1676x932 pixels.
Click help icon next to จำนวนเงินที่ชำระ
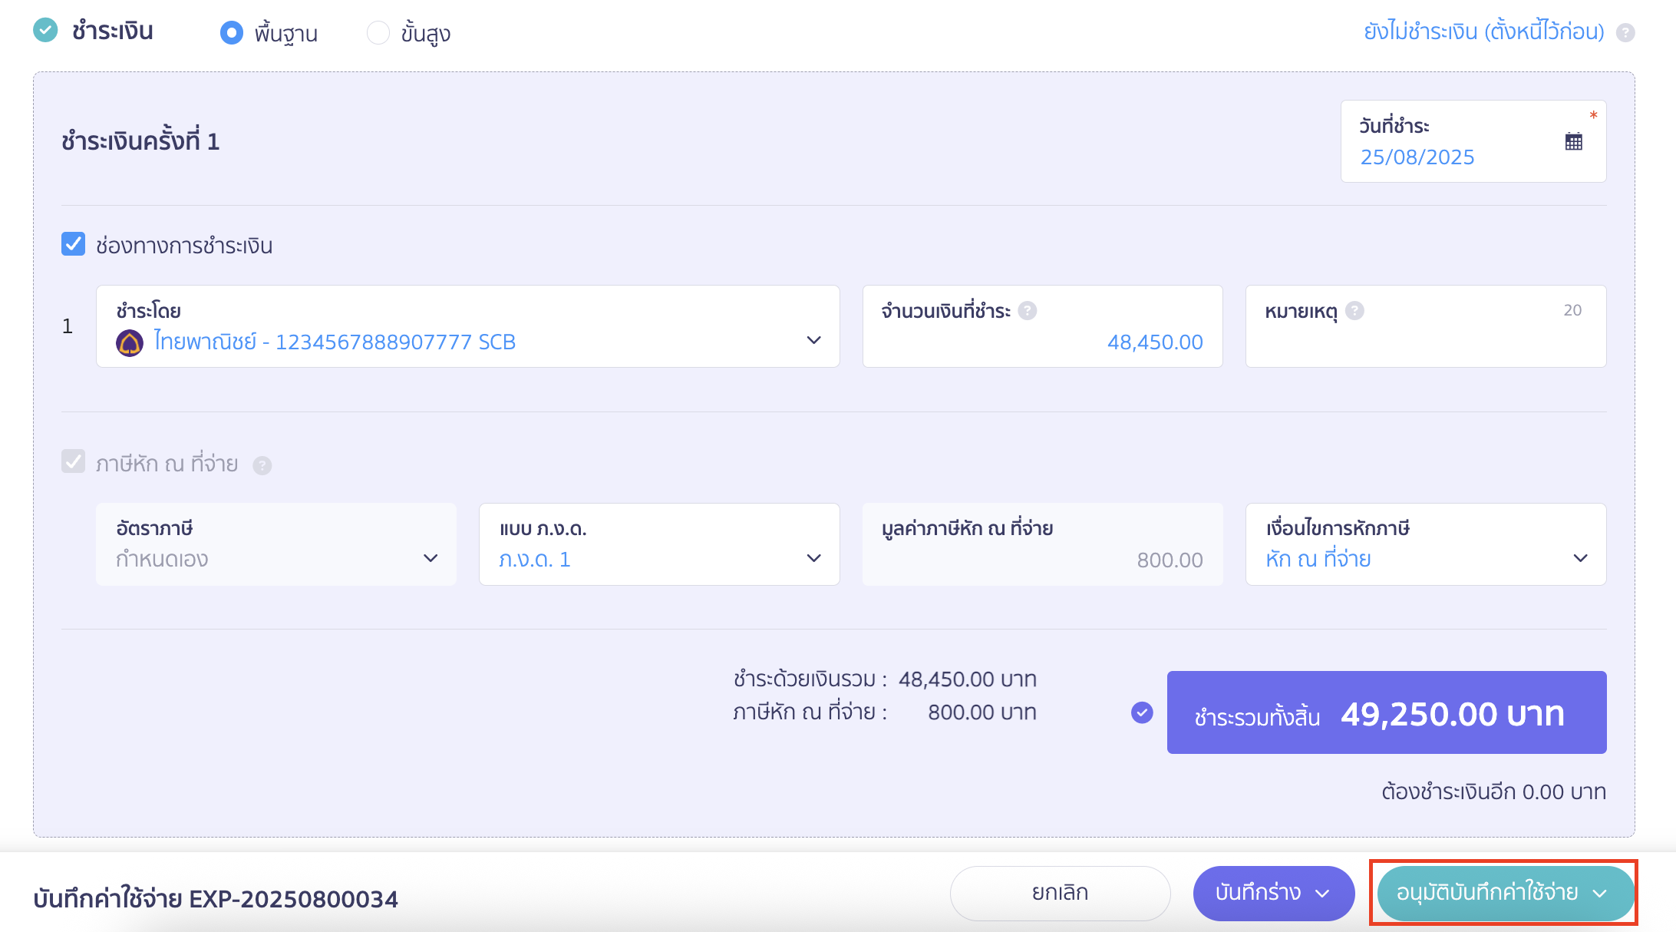pyautogui.click(x=1028, y=310)
